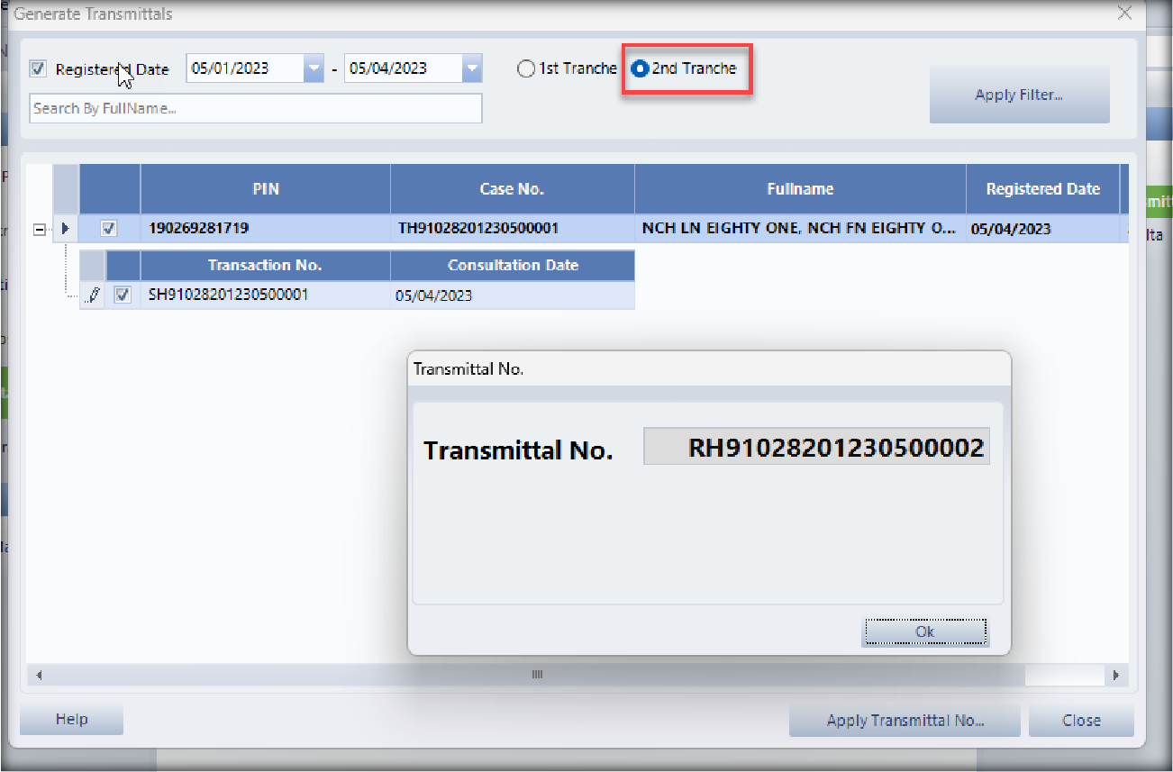Open the end date 05/04/2023 dropdown
The image size is (1173, 772).
[x=471, y=68]
